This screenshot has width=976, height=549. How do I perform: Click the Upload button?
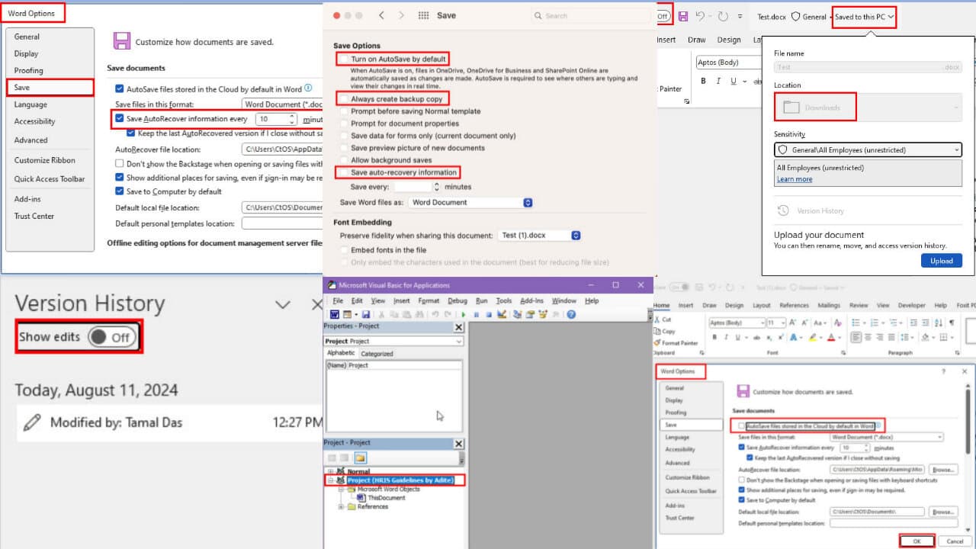942,260
